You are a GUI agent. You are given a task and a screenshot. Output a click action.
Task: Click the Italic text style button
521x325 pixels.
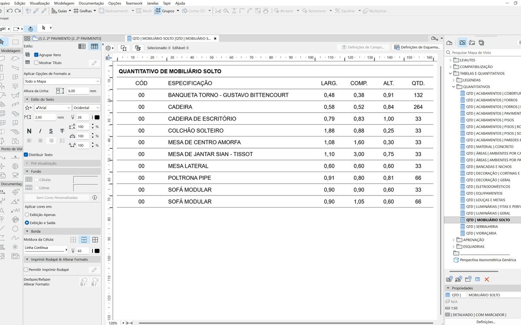40,131
